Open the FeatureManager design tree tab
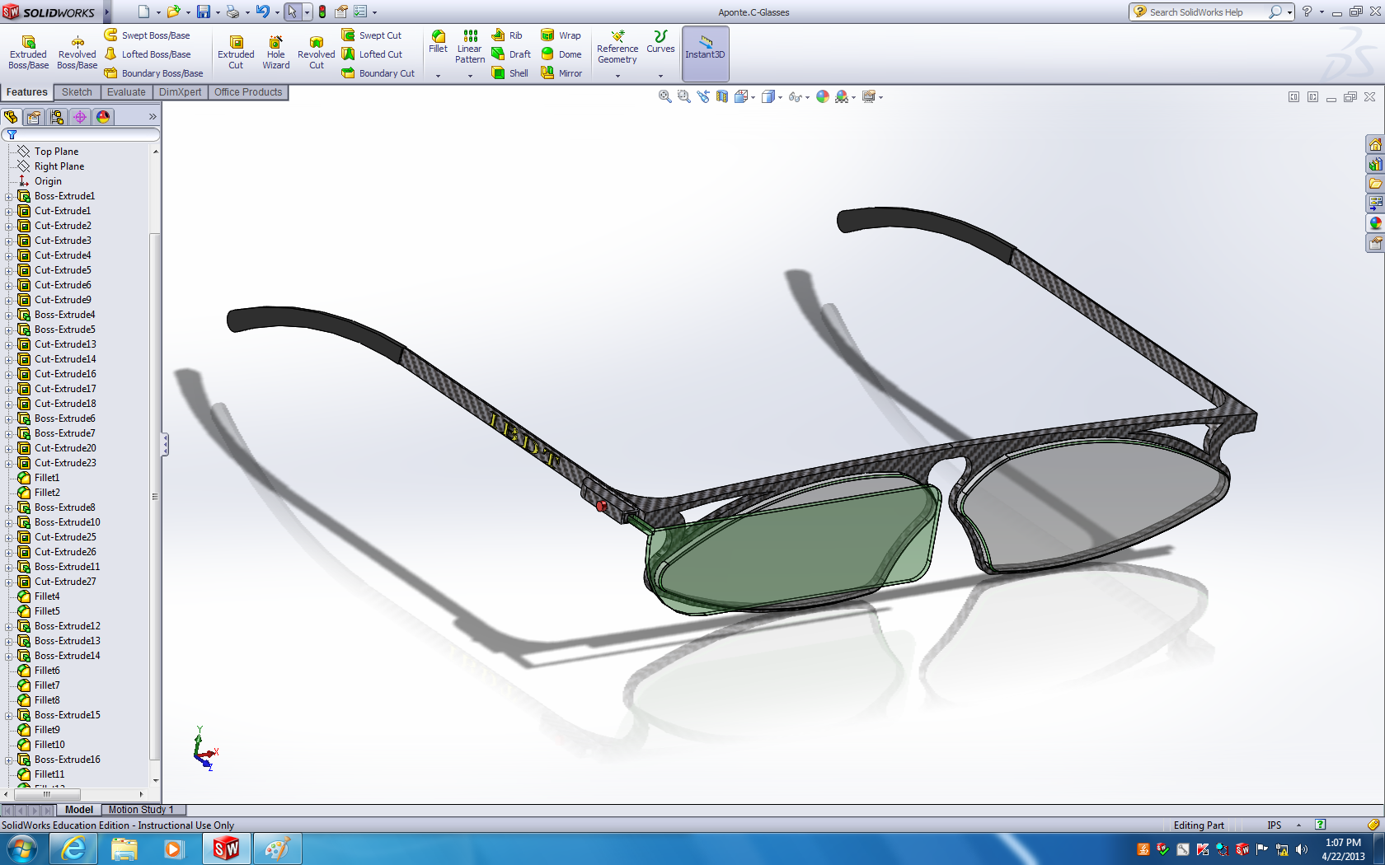The width and height of the screenshot is (1385, 865). tap(11, 117)
